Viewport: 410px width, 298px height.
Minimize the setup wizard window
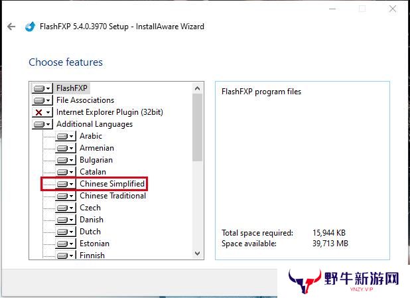point(332,9)
